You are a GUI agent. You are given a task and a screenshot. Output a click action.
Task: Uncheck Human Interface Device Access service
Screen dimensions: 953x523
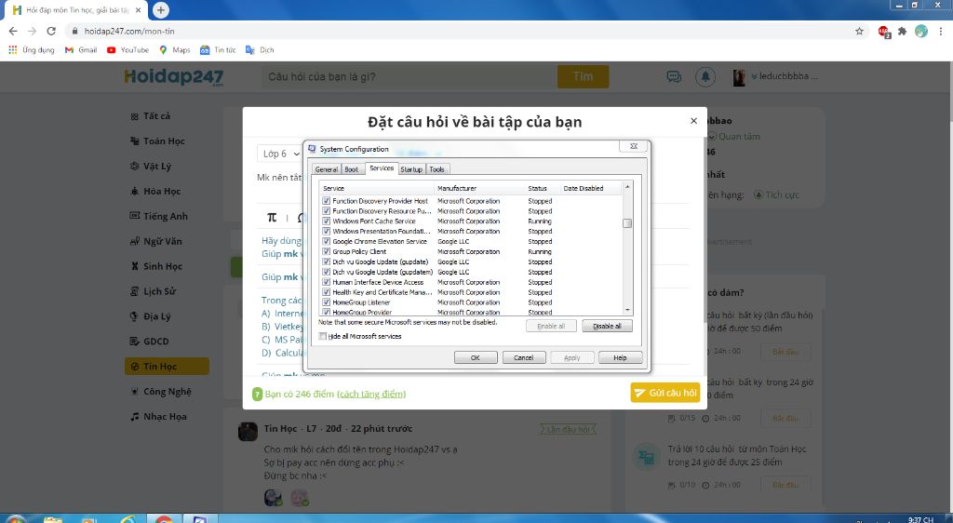327,283
